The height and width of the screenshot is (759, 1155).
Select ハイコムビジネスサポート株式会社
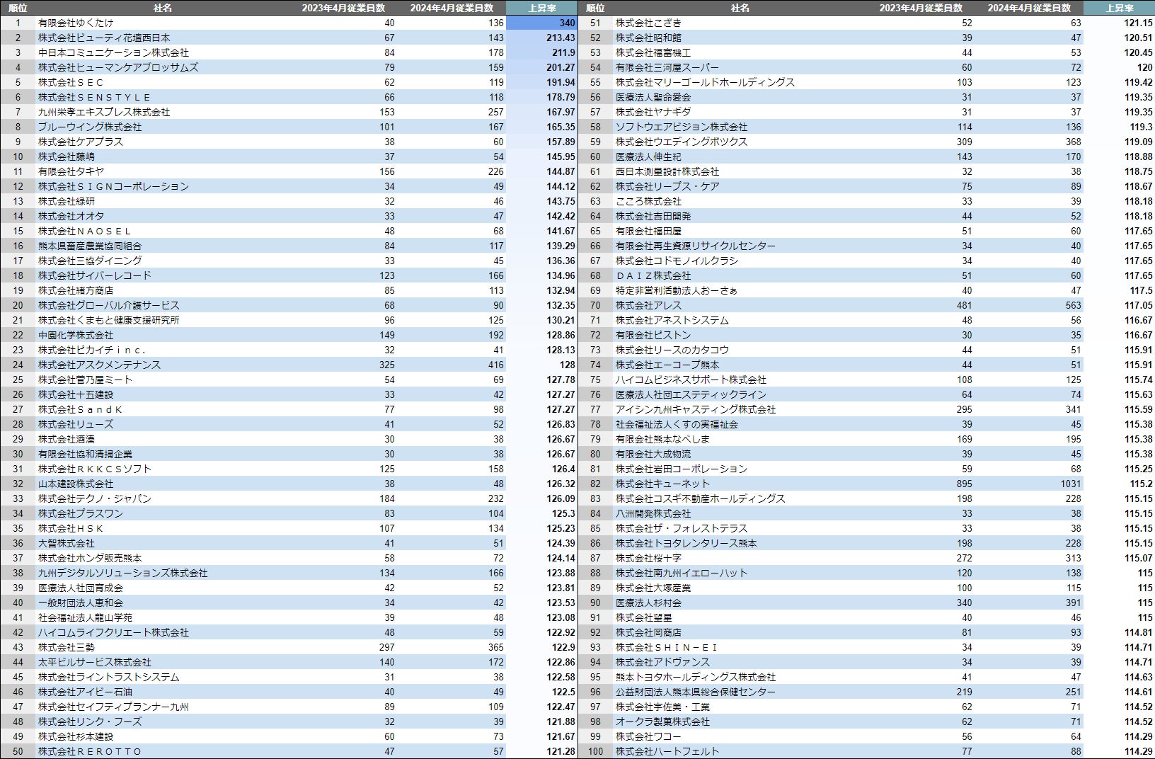pos(691,379)
